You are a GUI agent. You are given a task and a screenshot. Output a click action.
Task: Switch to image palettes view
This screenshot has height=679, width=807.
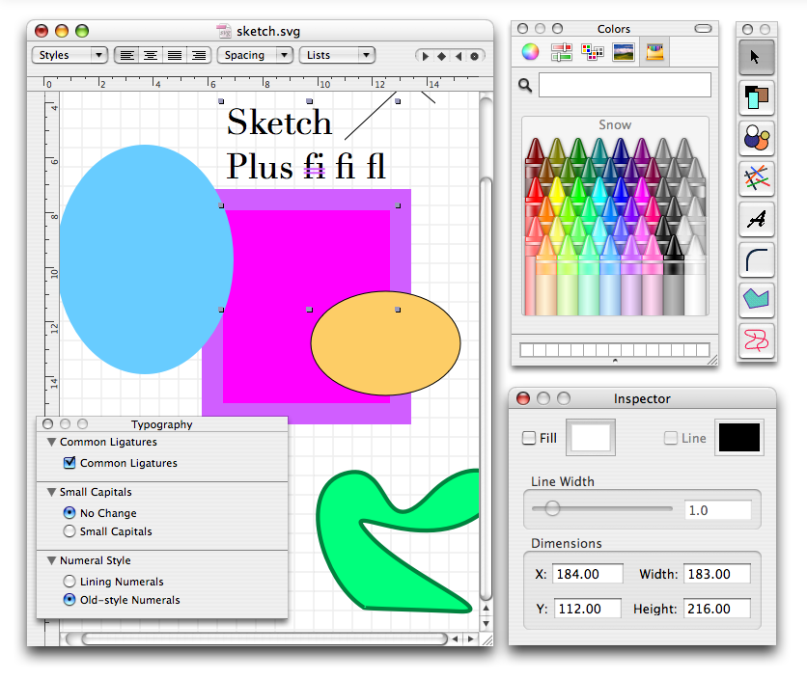[624, 52]
